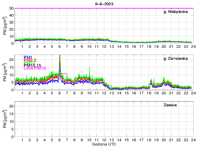This screenshot has height=147, width=197.
Task: Click the Zawale station label
Action: tap(170, 105)
